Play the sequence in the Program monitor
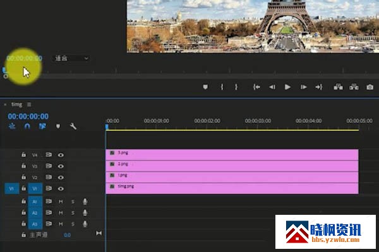 [287, 87]
